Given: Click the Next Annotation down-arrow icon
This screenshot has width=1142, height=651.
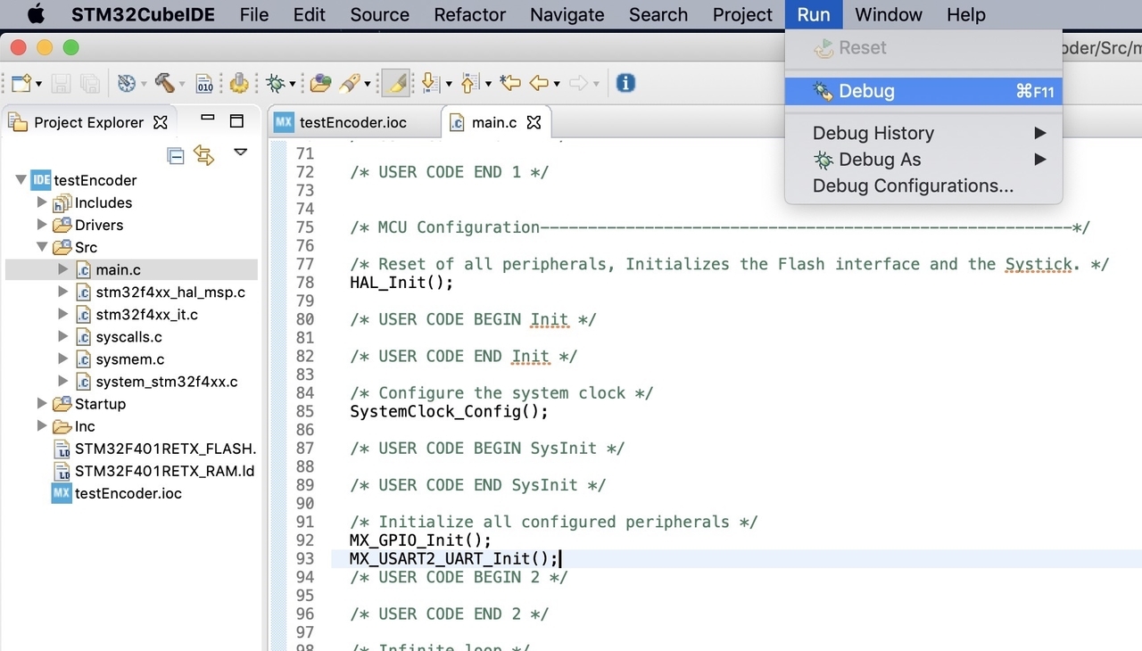Looking at the screenshot, I should pos(430,84).
